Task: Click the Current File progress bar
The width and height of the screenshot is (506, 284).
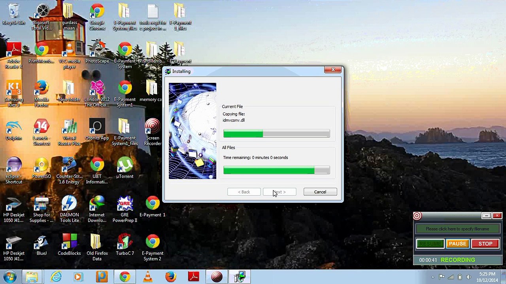Action: [x=276, y=134]
